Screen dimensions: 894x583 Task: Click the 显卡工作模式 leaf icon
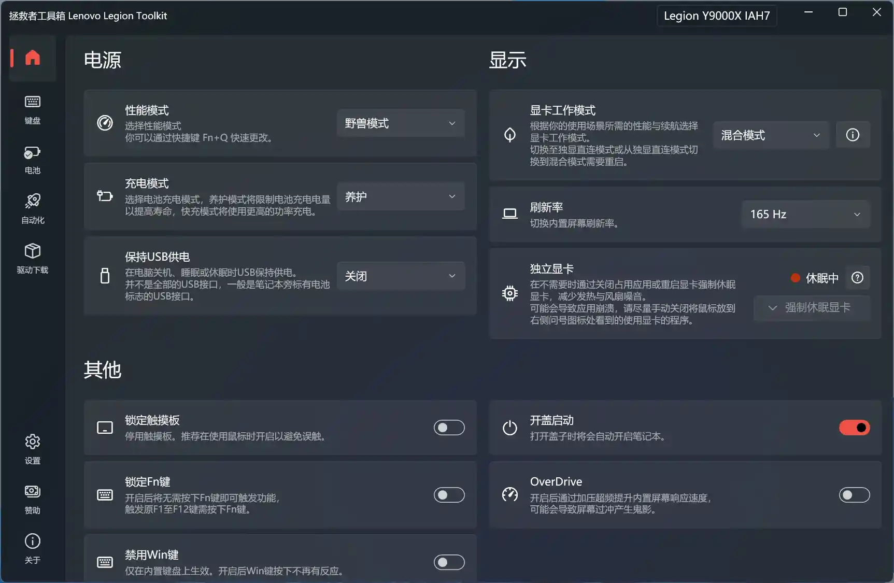pos(510,135)
